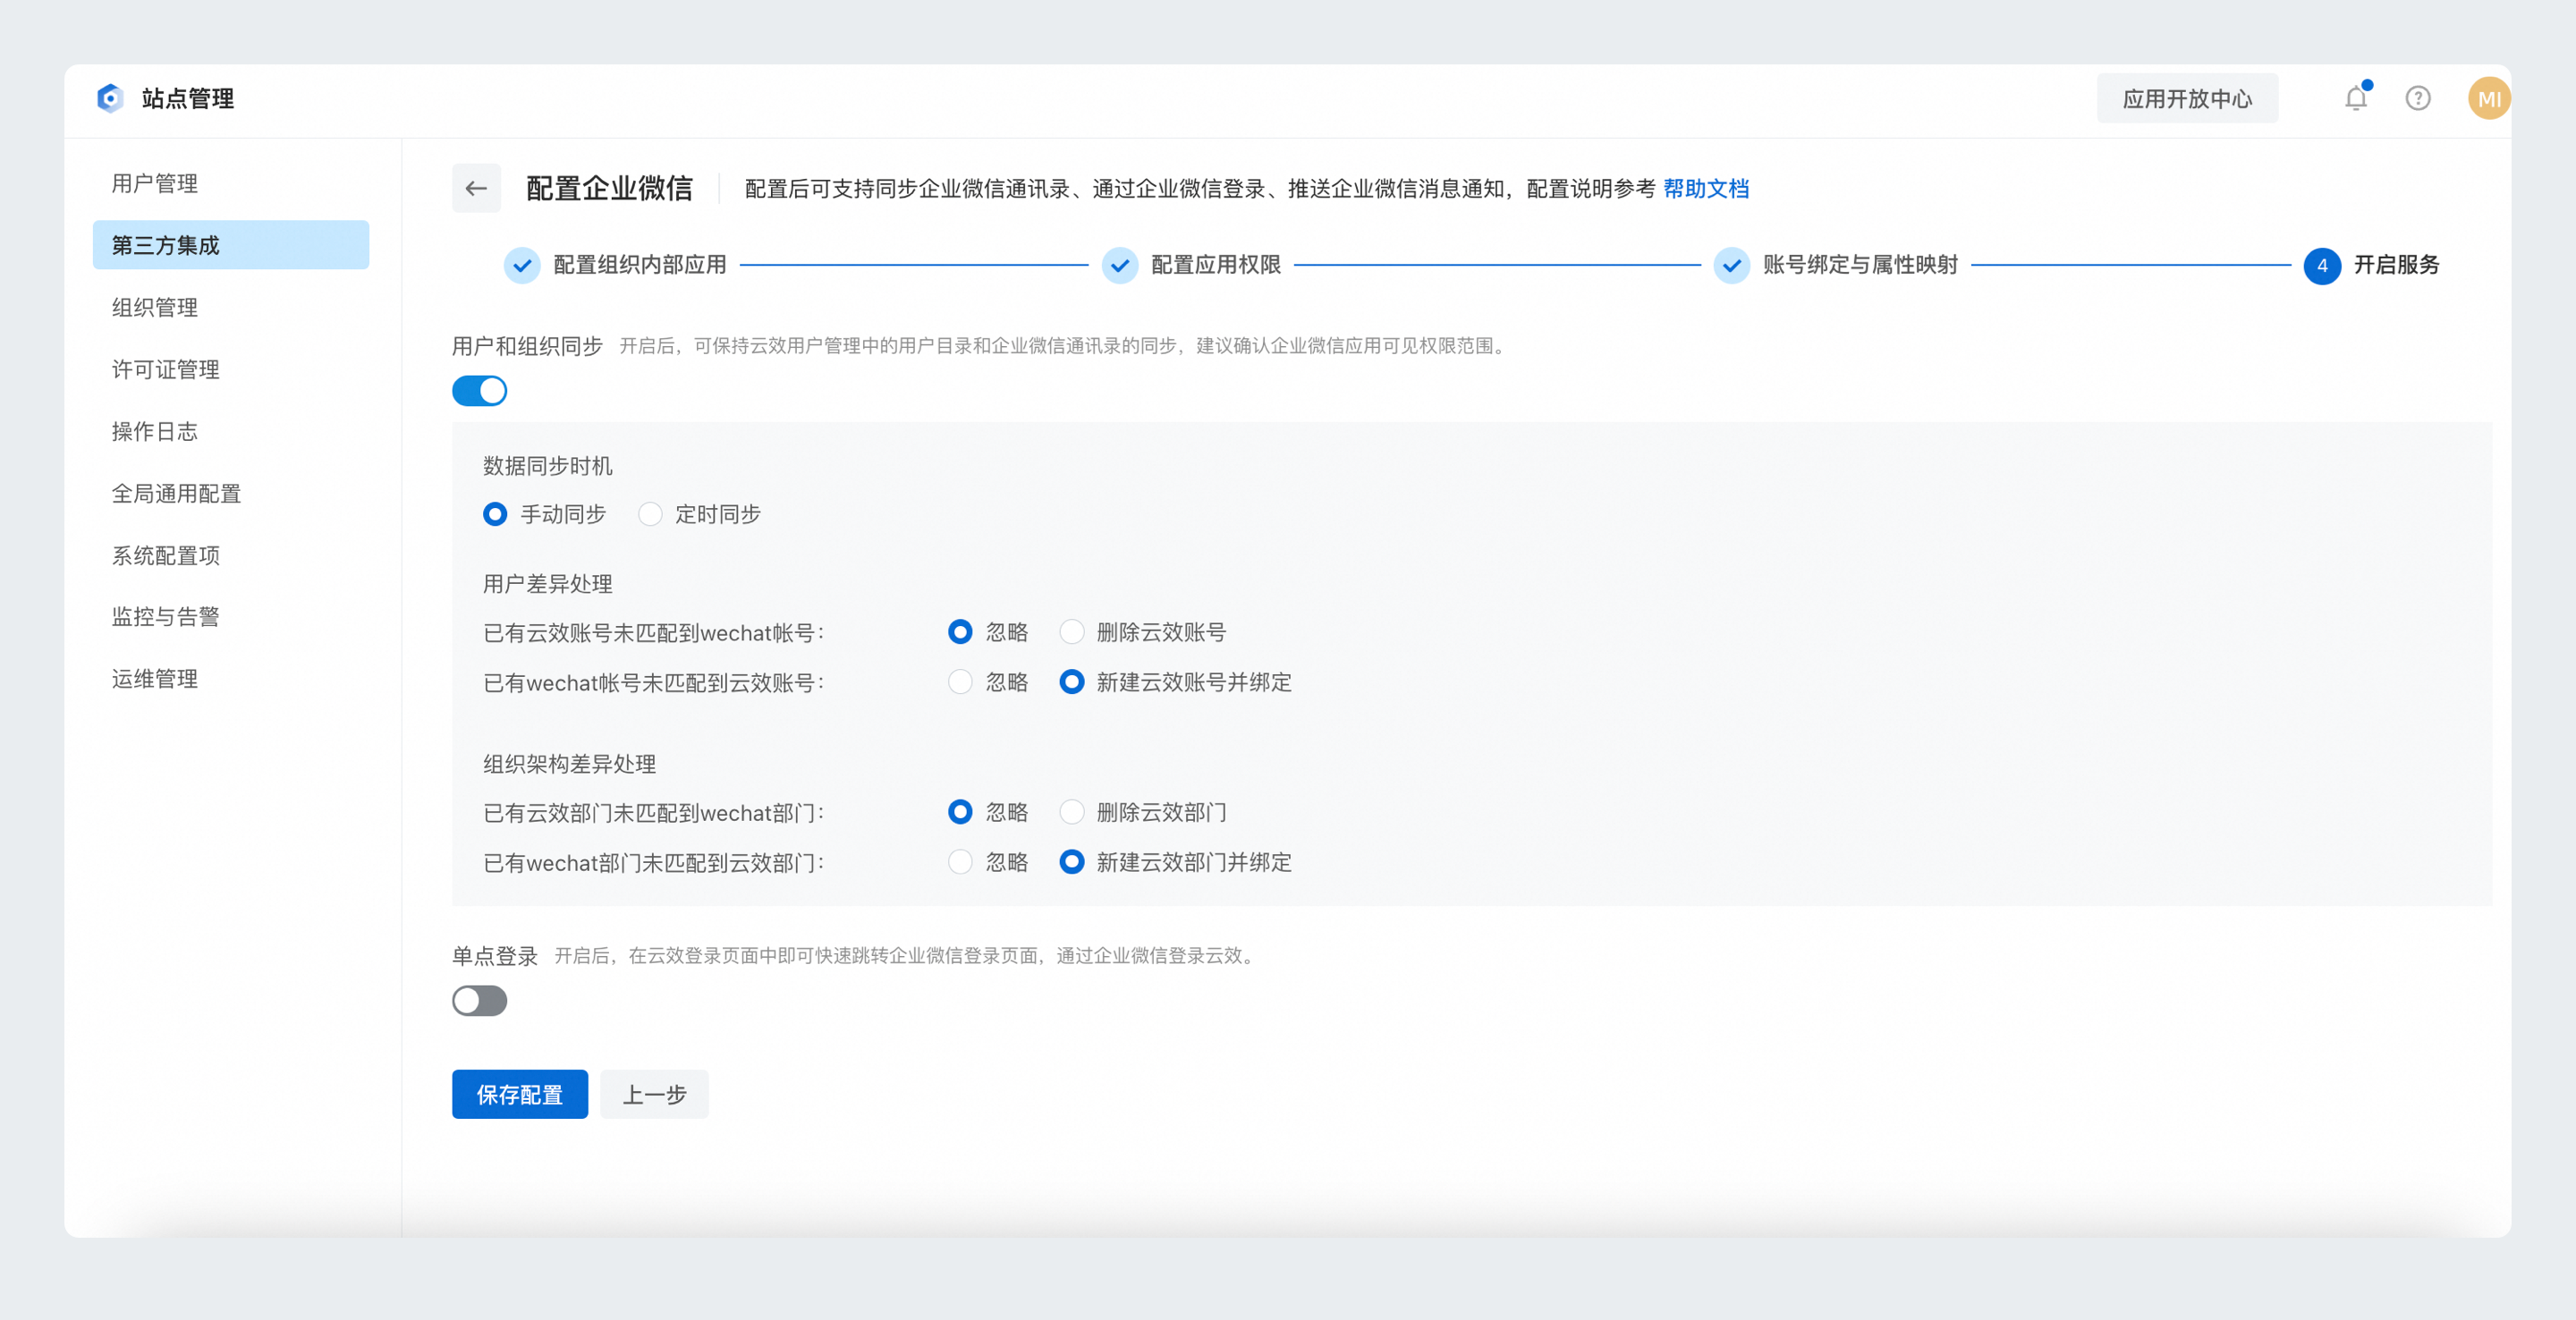Choose 忽略 for 云效账号未匹配wechat帐号
This screenshot has width=2576, height=1320.
960,632
